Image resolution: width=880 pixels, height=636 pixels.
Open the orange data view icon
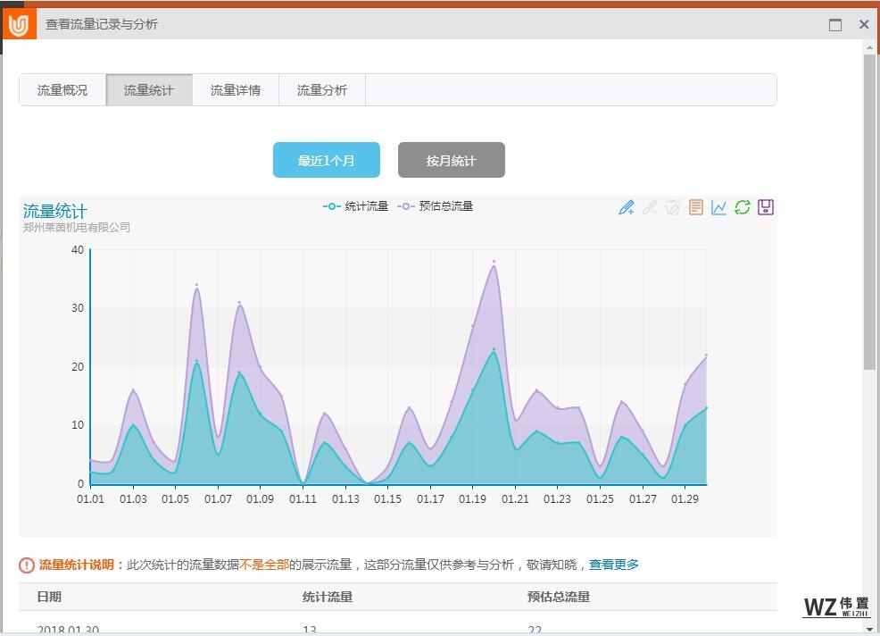696,207
